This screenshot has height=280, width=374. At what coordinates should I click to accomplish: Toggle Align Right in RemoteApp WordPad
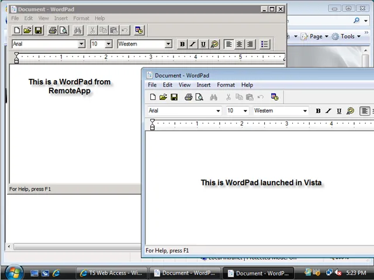pyautogui.click(x=250, y=44)
